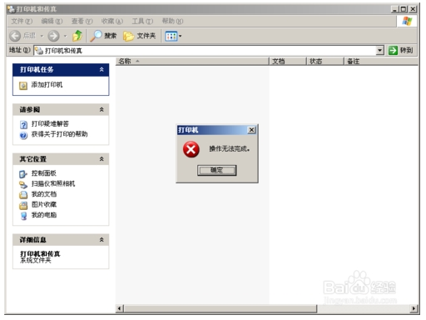The width and height of the screenshot is (426, 320).
Task: Sort by 状态 column header
Action: tap(325, 61)
